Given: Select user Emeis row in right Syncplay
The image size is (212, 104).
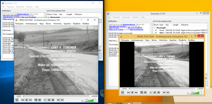Looking at the screenshot, I should 180,30.
